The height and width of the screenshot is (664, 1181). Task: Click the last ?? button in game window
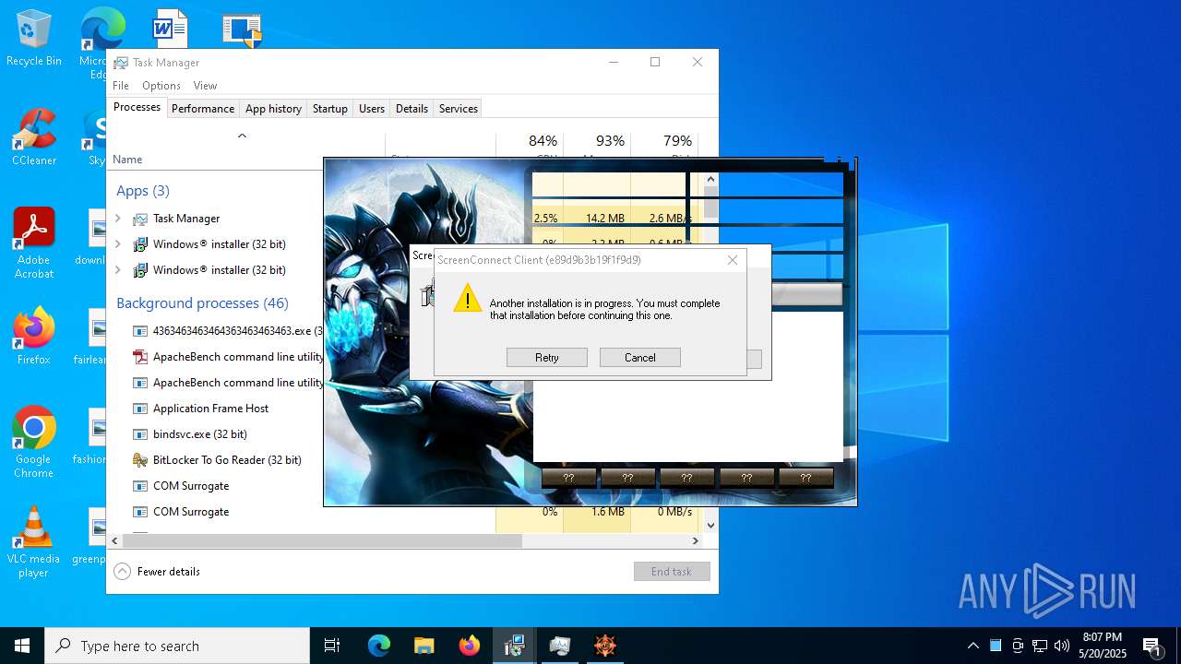(805, 478)
